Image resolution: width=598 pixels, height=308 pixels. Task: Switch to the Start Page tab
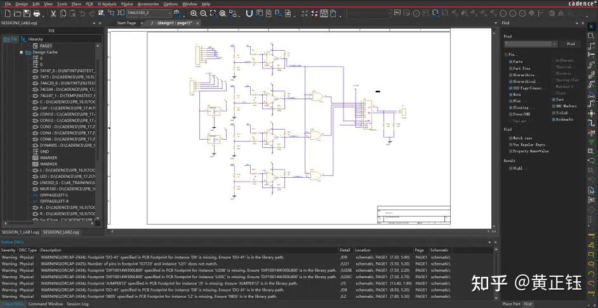coord(126,23)
